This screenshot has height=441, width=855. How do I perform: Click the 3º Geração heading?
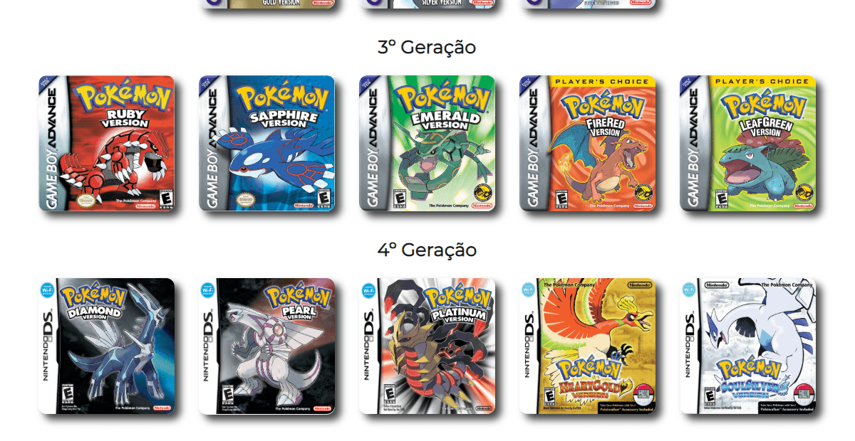point(427,48)
